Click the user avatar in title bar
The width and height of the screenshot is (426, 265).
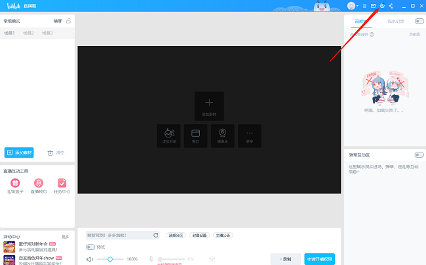[351, 6]
